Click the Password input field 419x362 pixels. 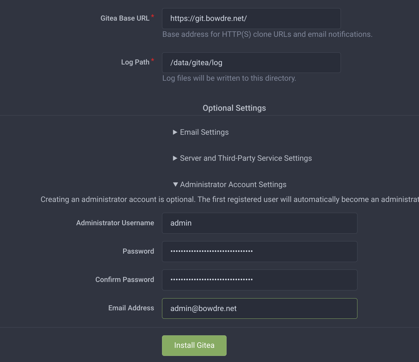(259, 252)
